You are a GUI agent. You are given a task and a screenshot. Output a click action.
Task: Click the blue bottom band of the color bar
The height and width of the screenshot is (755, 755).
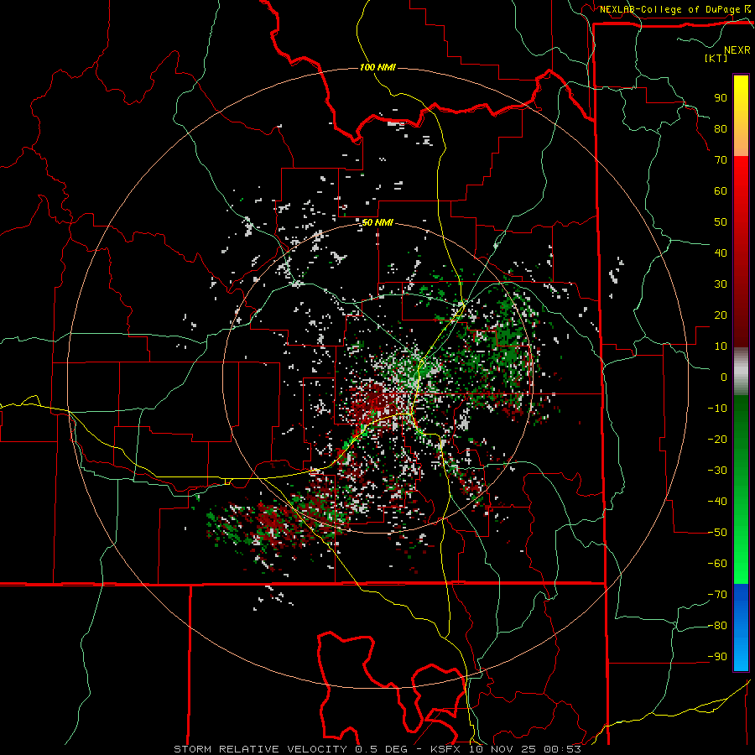tap(741, 627)
